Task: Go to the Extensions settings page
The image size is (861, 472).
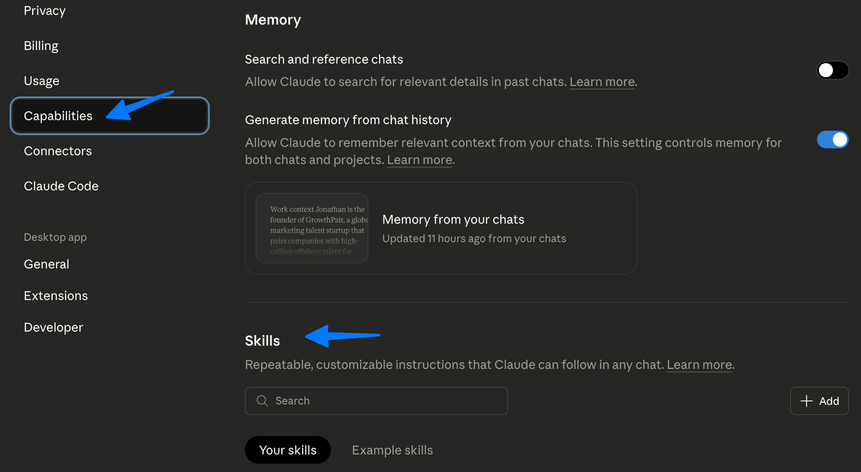Action: [x=56, y=296]
